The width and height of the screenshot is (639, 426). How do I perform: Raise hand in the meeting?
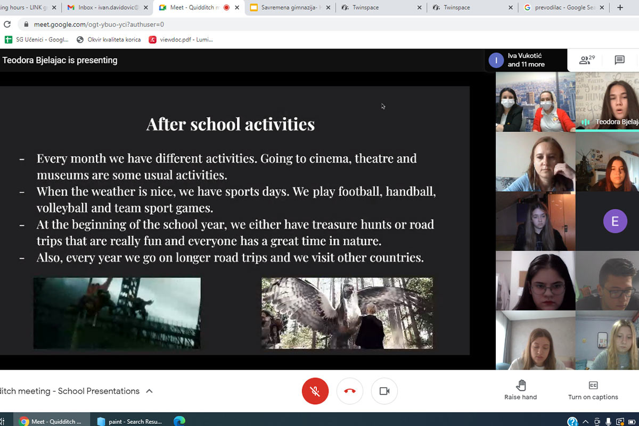point(520,390)
